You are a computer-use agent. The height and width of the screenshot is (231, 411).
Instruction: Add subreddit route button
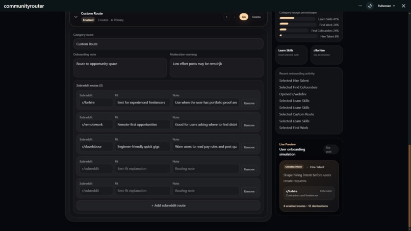click(168, 206)
